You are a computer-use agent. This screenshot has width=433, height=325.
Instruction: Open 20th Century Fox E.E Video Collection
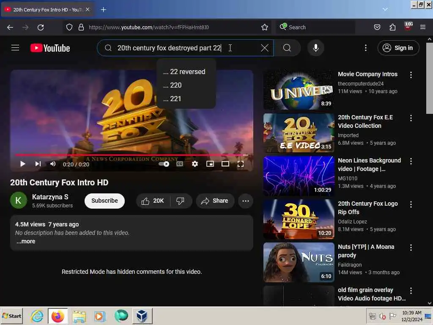pyautogui.click(x=299, y=133)
